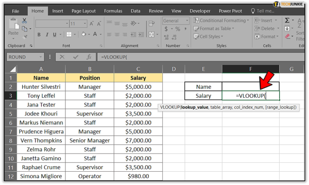Click the Copy icon in Clipboard
309x185 pixels.
25,29
